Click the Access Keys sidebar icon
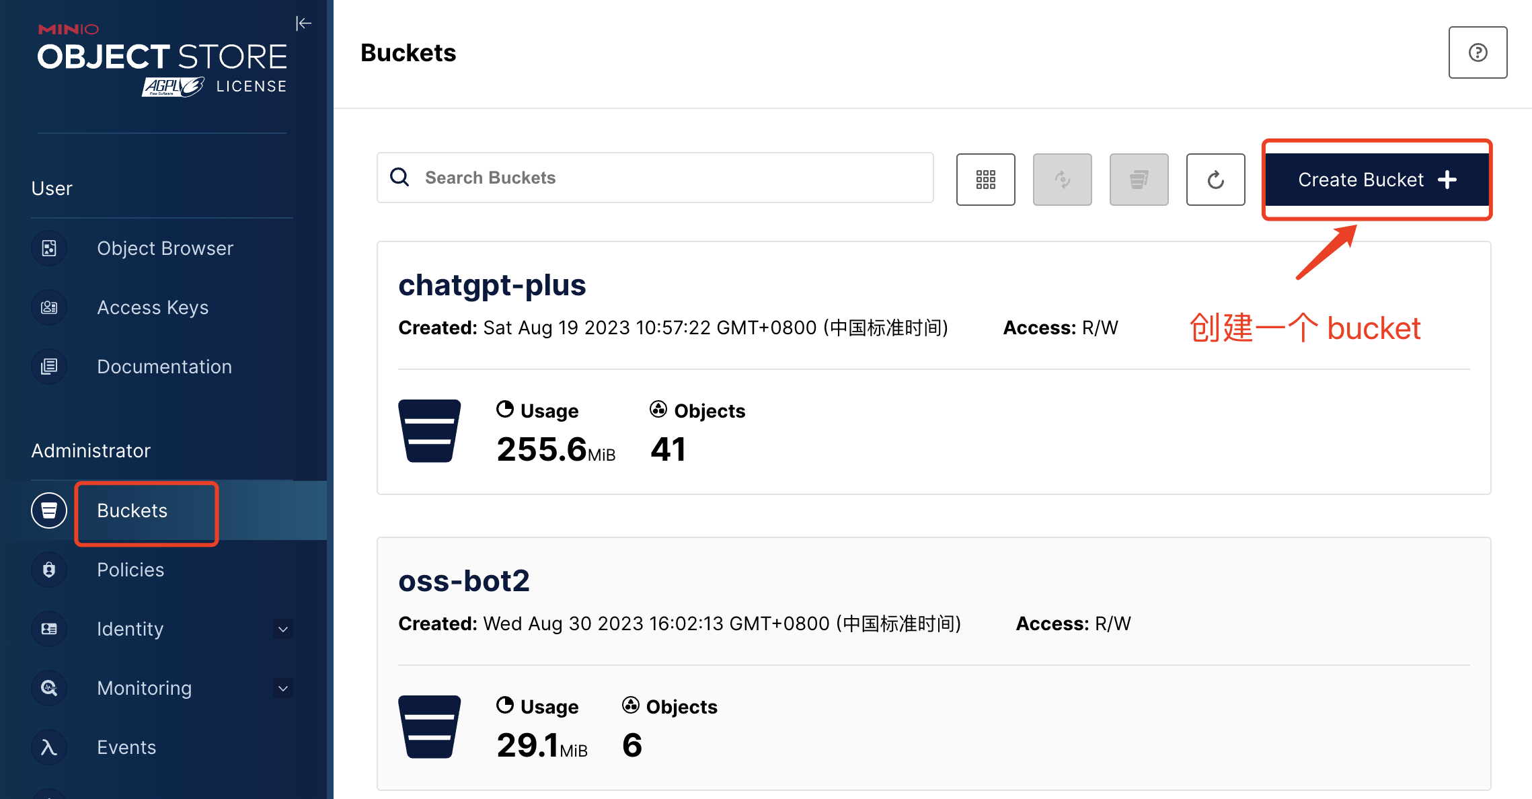1532x799 pixels. click(49, 307)
